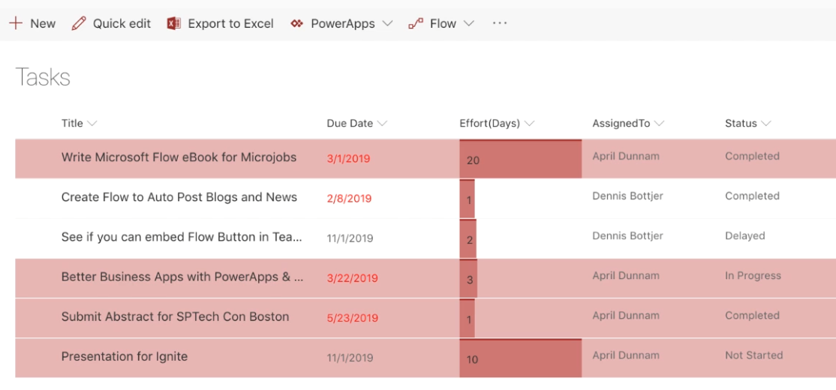Open task See if you can embed Flow Button
836x390 pixels.
click(182, 237)
